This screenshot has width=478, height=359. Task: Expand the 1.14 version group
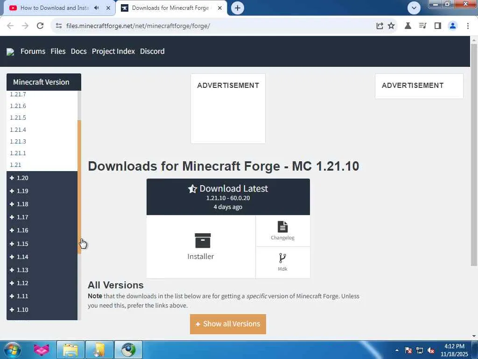(x=42, y=257)
